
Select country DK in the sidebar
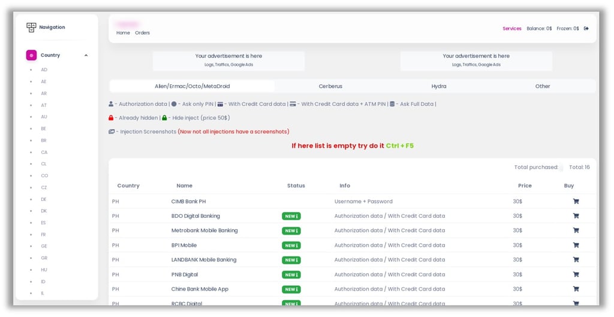[x=44, y=211]
